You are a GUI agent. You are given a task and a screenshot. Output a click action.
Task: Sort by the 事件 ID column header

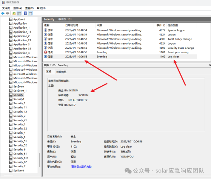point(161,25)
